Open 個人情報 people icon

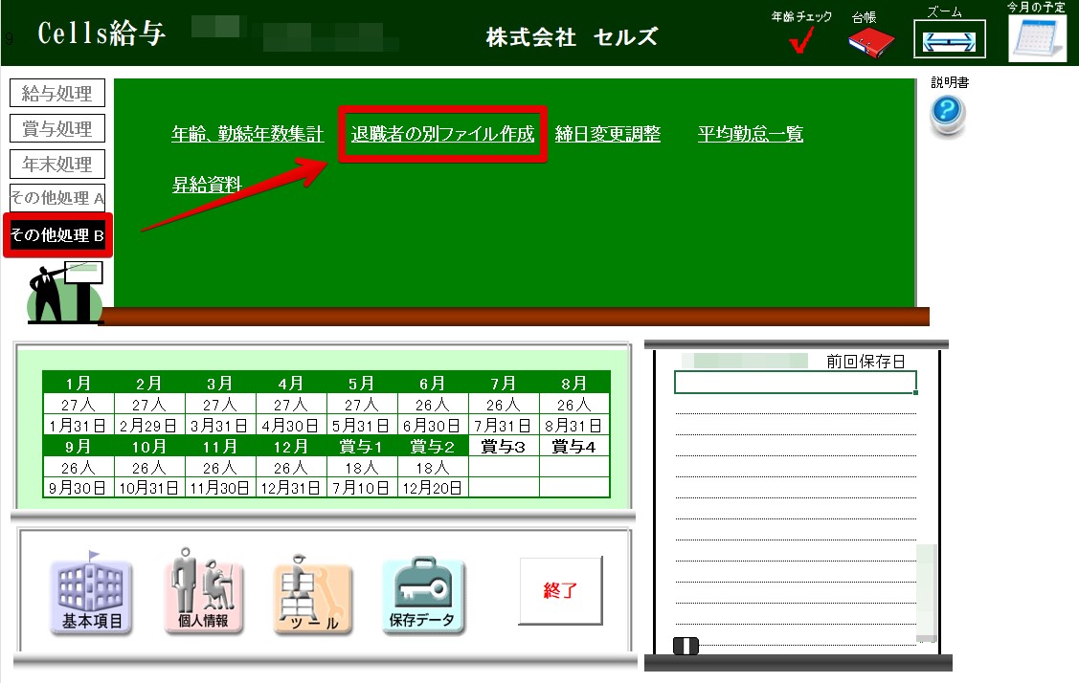pos(203,593)
